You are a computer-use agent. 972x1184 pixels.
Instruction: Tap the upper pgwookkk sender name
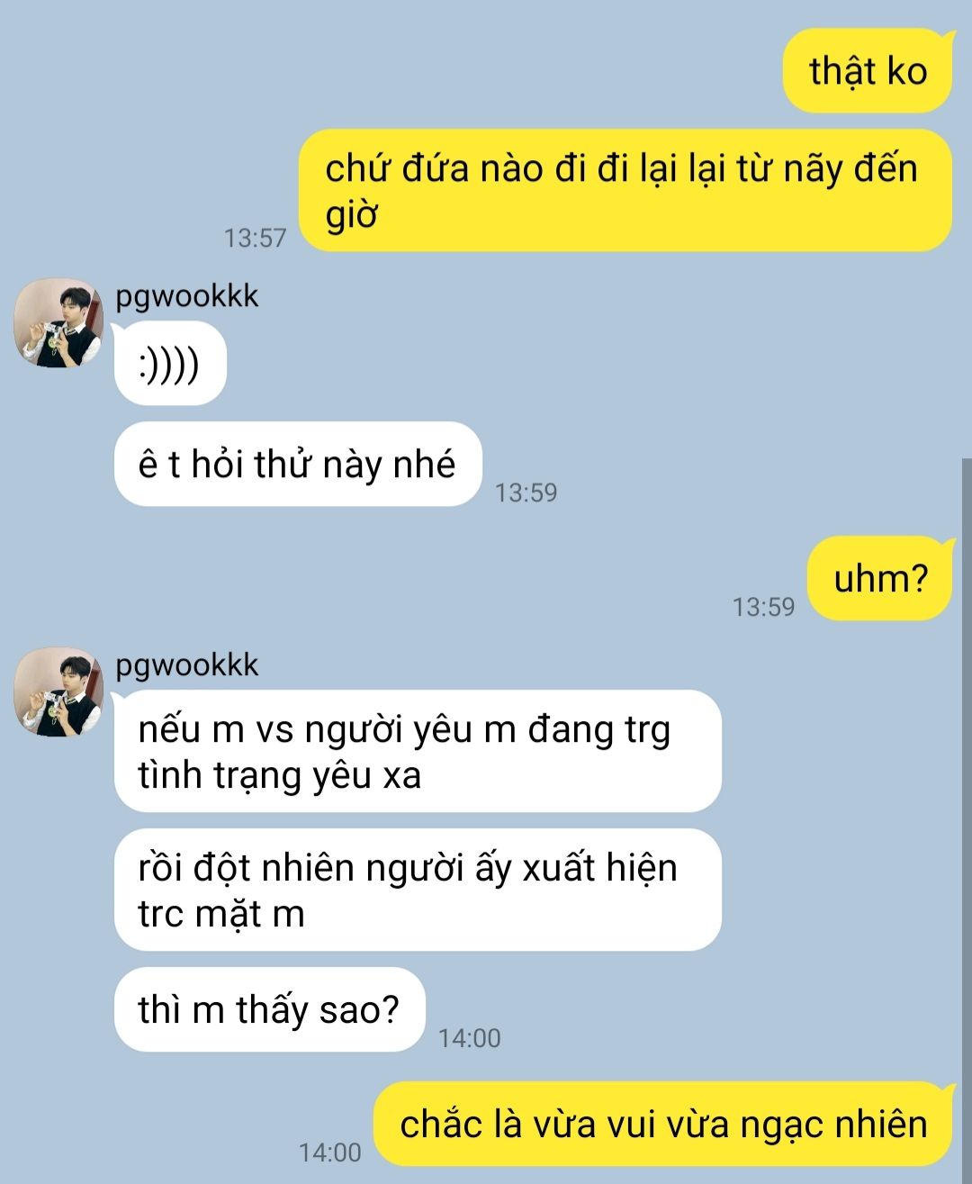click(x=186, y=296)
